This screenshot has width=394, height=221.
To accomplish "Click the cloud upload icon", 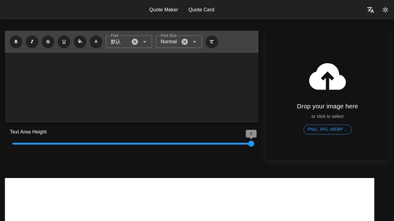I will 328,77.
